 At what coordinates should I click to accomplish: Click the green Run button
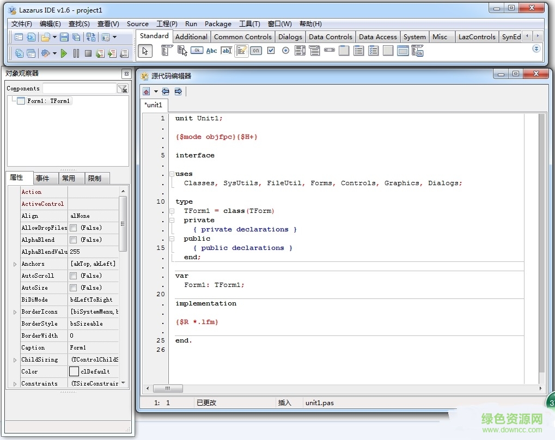coord(64,53)
